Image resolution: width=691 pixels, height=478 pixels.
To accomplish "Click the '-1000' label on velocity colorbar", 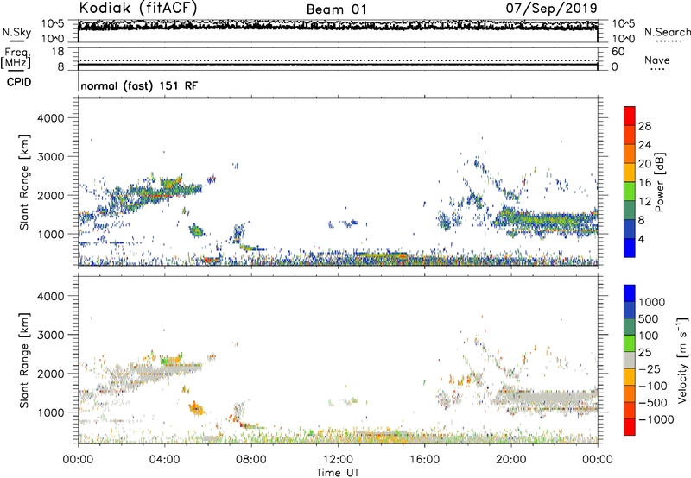I will [656, 419].
